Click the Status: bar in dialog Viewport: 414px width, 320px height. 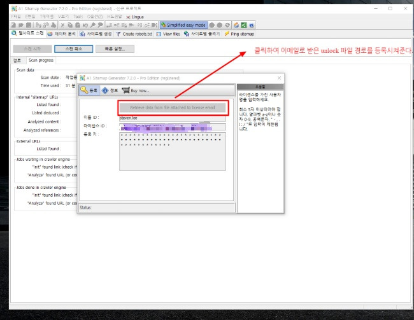(x=157, y=207)
